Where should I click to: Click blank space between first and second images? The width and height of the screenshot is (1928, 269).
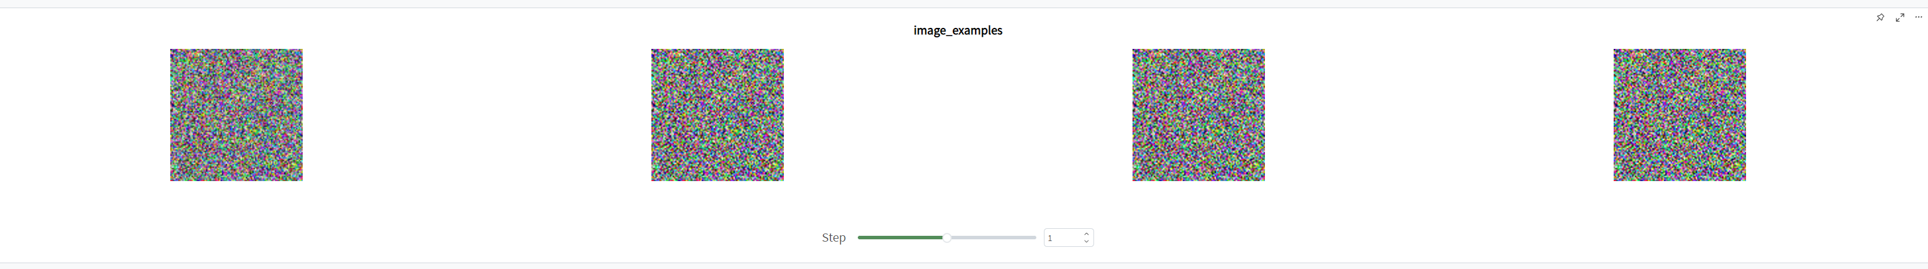click(477, 115)
